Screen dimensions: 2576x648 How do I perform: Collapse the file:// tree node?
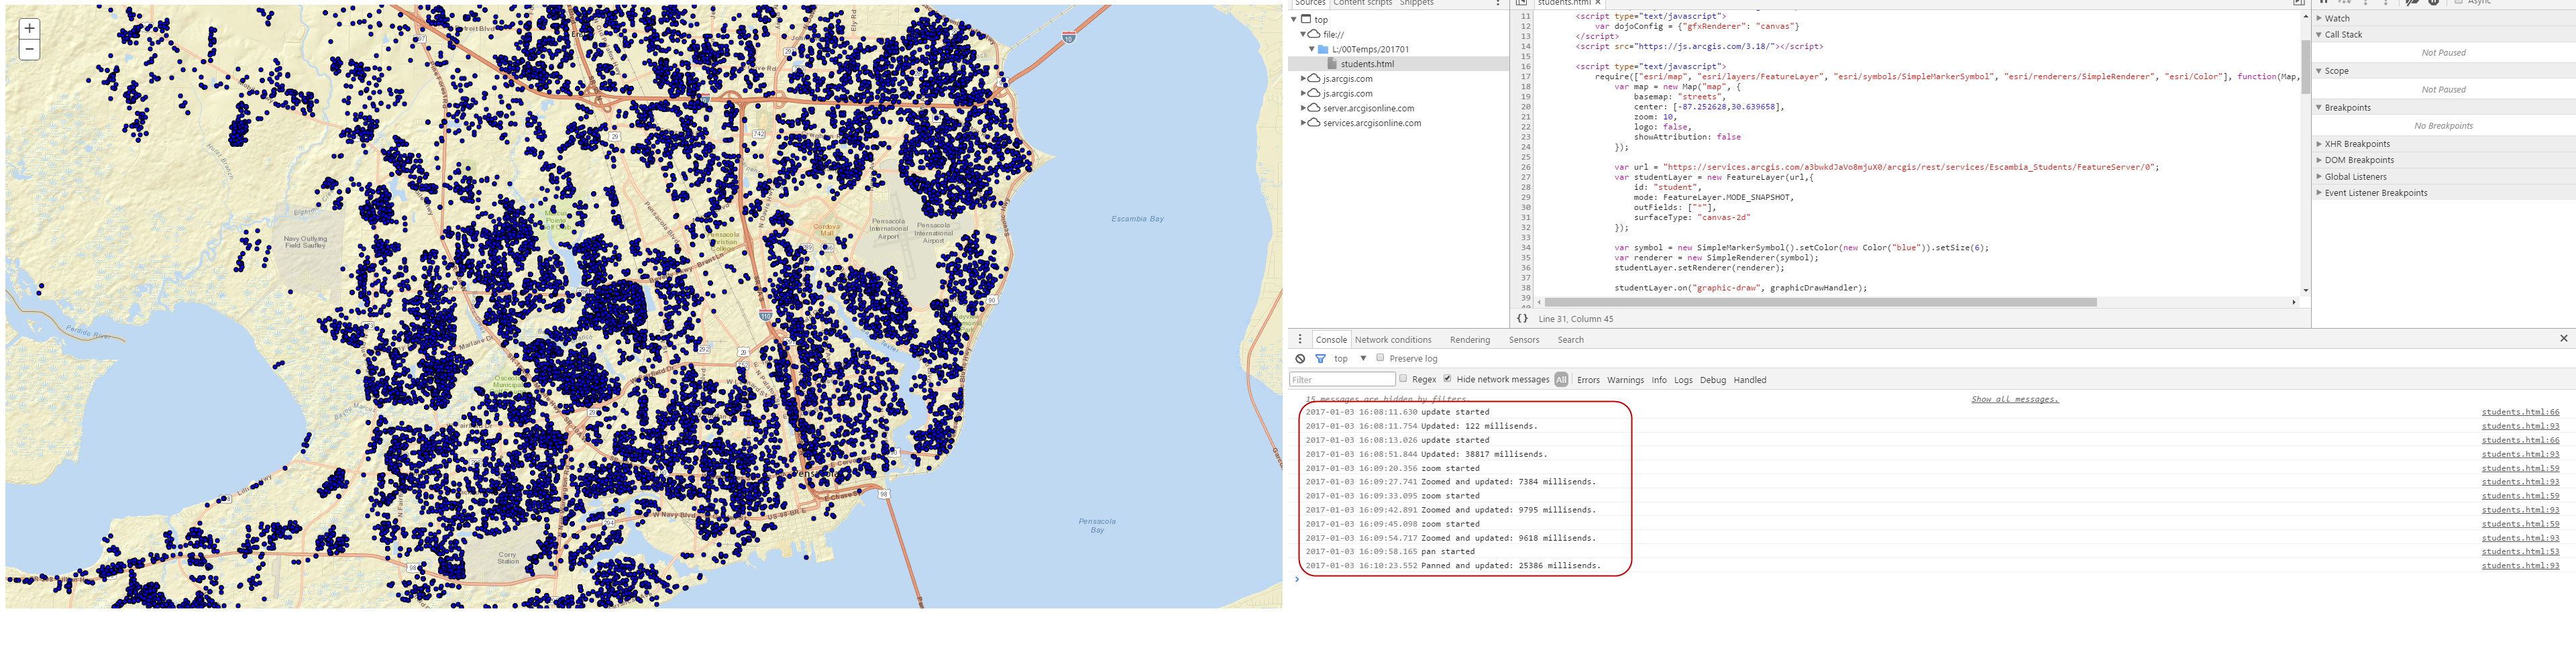coord(1303,34)
